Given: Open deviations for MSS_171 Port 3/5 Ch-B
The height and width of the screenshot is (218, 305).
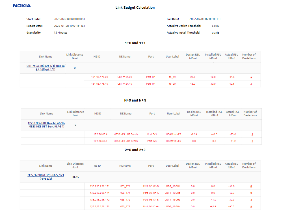Looking at the screenshot, I should 251,186.
